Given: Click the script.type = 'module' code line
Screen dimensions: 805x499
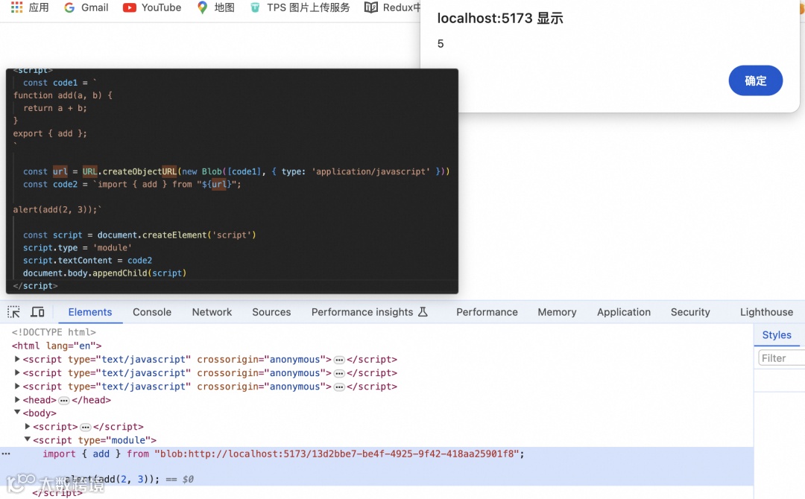Looking at the screenshot, I should [x=77, y=248].
